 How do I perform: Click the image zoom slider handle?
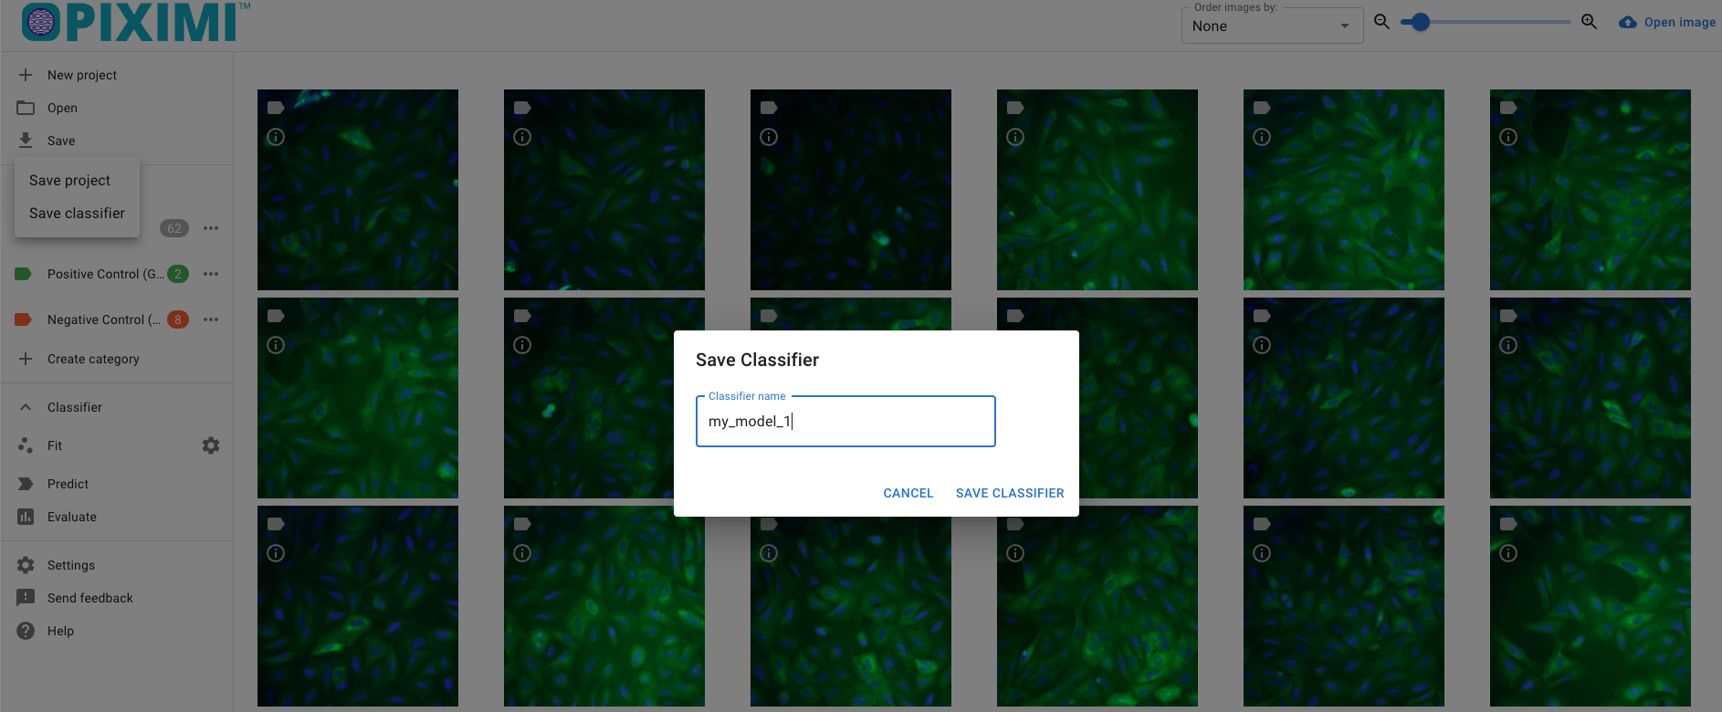coord(1420,22)
